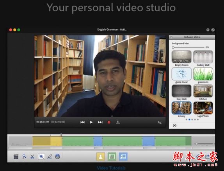Choose the blue presenter and presentation layout

coord(123,157)
